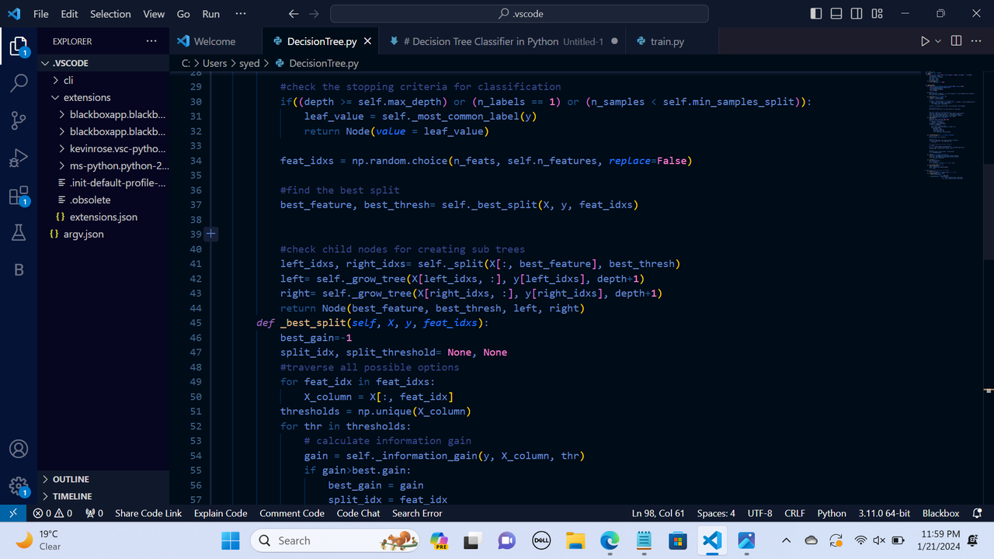
Task: Open the View menu
Action: pos(154,14)
